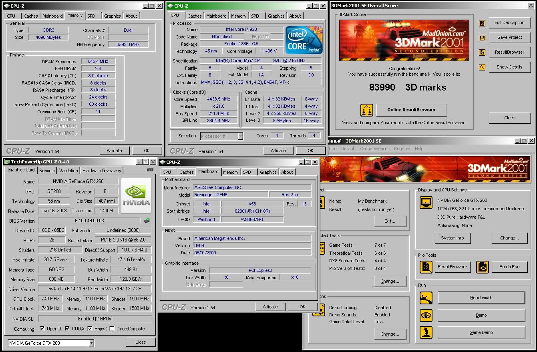Click the Edit Description document icon
The image size is (537, 352).
pyautogui.click(x=482, y=23)
